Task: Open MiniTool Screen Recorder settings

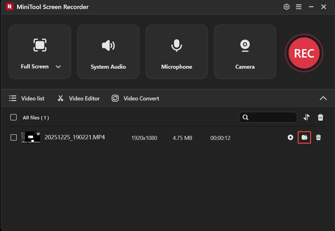Action: pos(286,7)
